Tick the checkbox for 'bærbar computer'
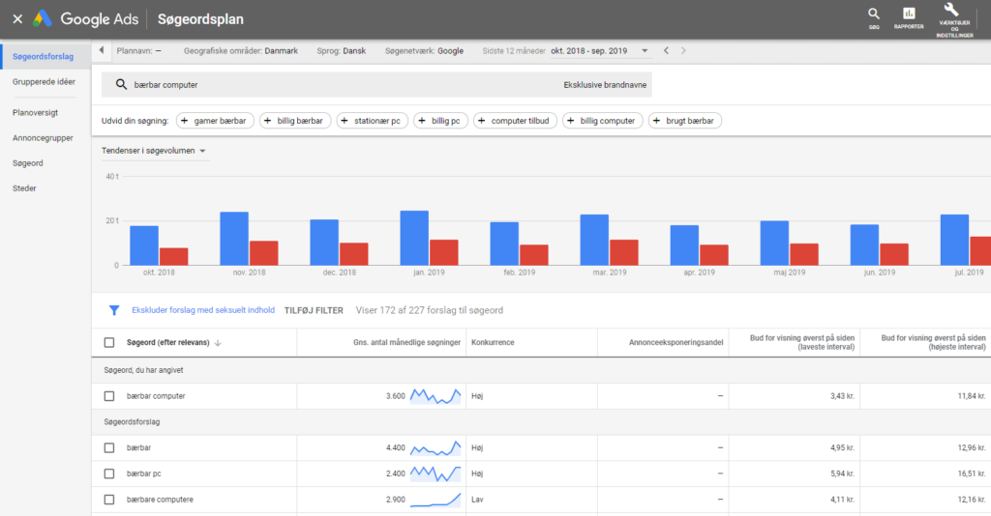This screenshot has width=991, height=516. (x=109, y=396)
